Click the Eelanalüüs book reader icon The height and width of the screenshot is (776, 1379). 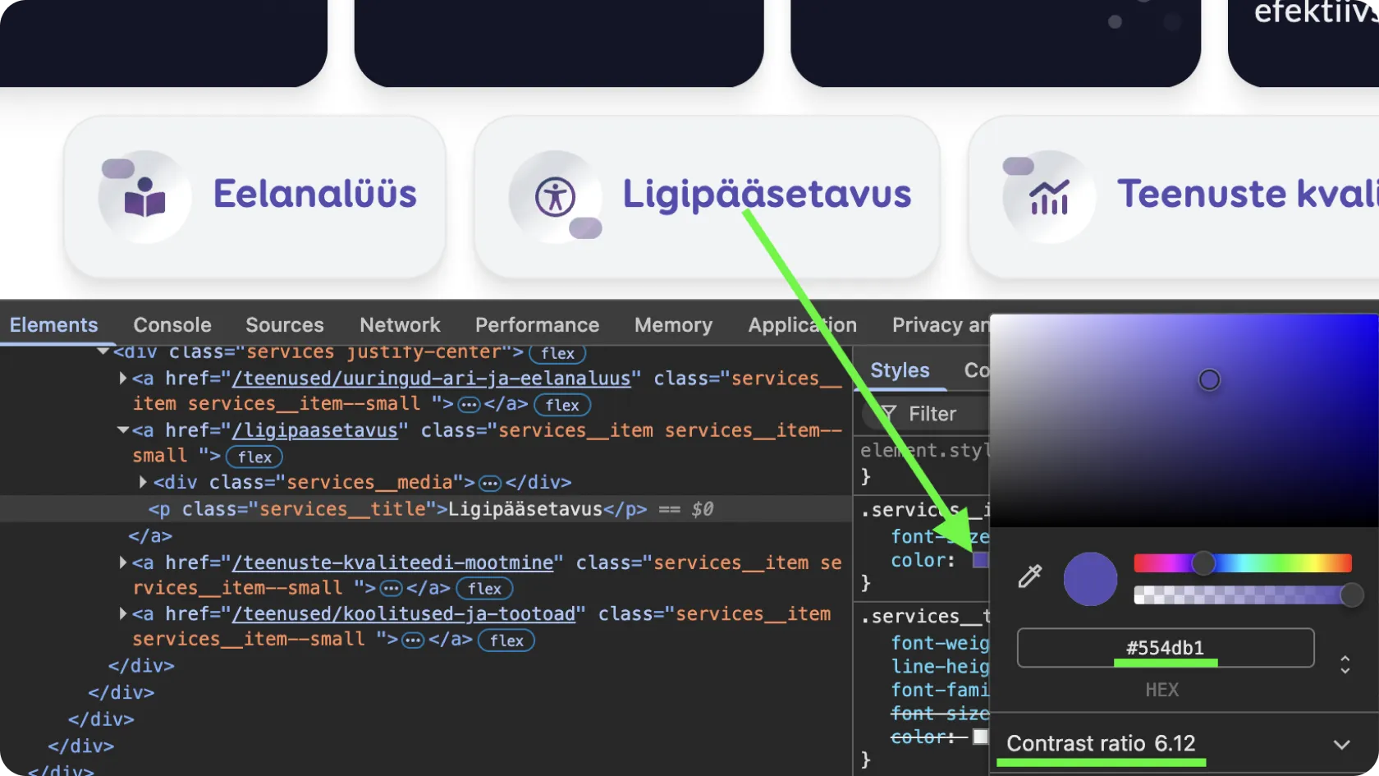coord(144,197)
